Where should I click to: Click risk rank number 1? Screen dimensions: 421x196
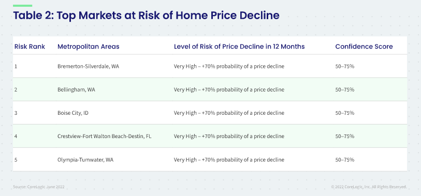(x=16, y=66)
